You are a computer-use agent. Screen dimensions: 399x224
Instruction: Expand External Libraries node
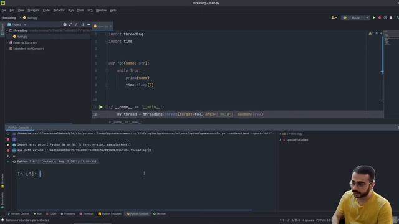pyautogui.click(x=7, y=42)
